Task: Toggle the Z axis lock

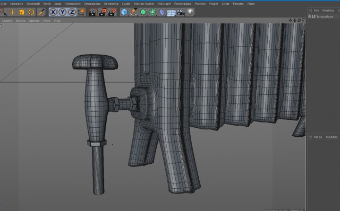Action: coord(72,12)
